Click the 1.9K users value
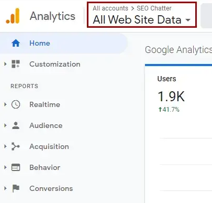This screenshot has width=212, height=203. click(171, 97)
